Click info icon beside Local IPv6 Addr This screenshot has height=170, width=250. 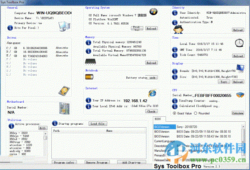point(88,106)
